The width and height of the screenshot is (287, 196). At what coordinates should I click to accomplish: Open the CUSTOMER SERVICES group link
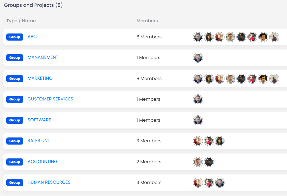tap(50, 99)
